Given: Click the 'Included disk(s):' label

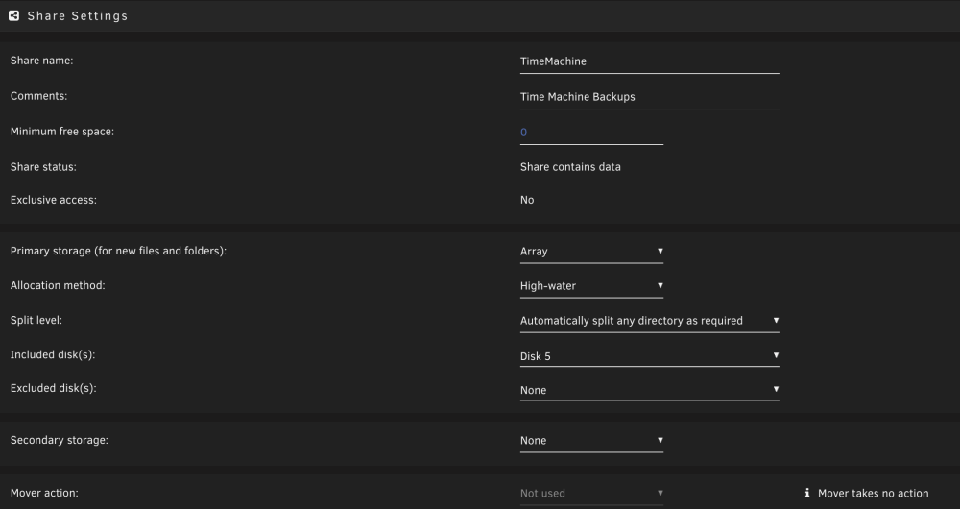Looking at the screenshot, I should click(53, 354).
